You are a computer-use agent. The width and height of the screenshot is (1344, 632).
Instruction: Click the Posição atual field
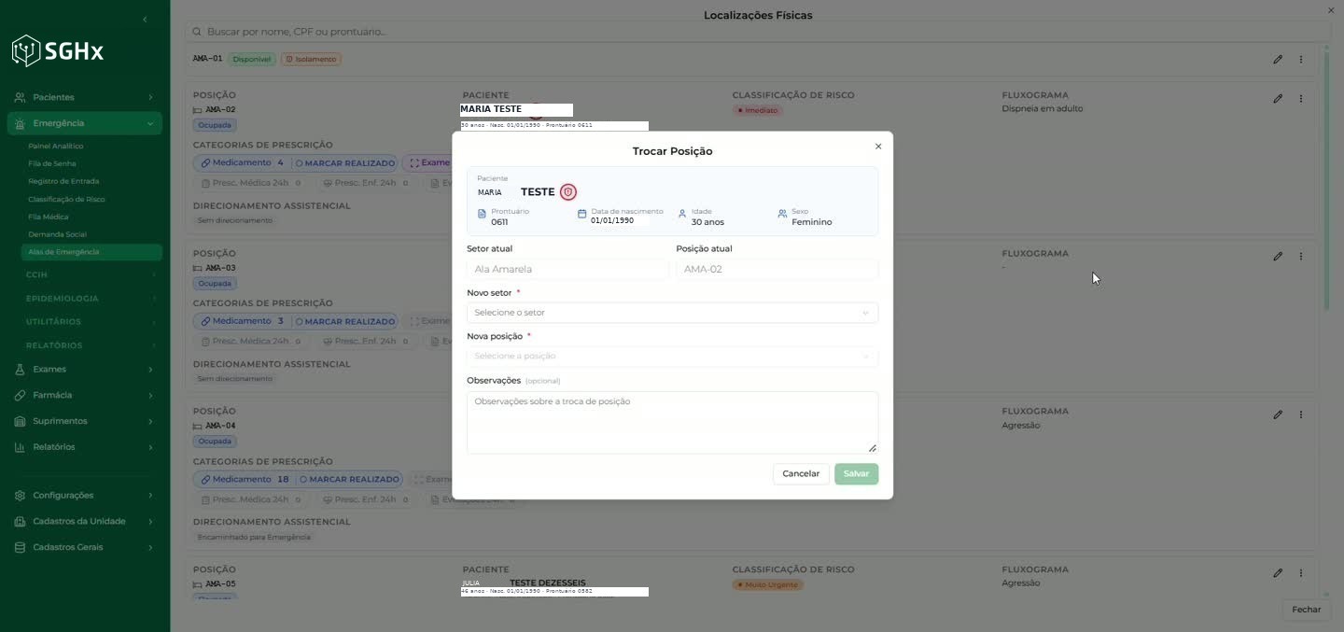777,269
